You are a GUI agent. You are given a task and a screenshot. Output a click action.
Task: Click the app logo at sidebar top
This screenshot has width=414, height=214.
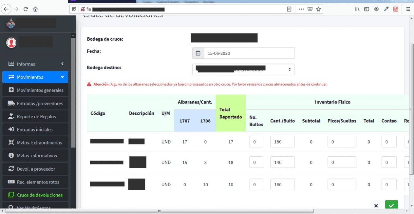click(10, 24)
